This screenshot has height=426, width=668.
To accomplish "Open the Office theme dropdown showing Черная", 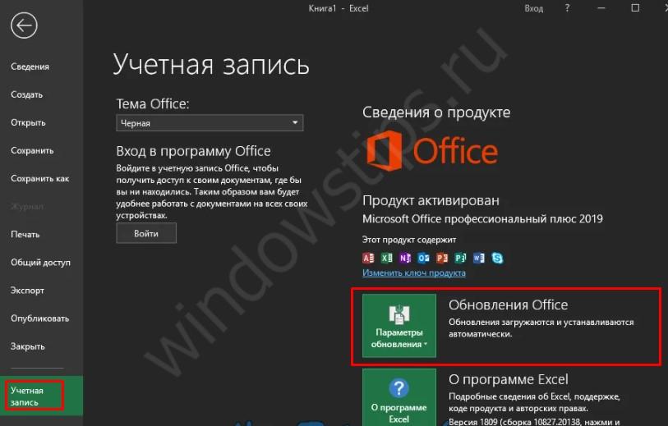I will (210, 123).
